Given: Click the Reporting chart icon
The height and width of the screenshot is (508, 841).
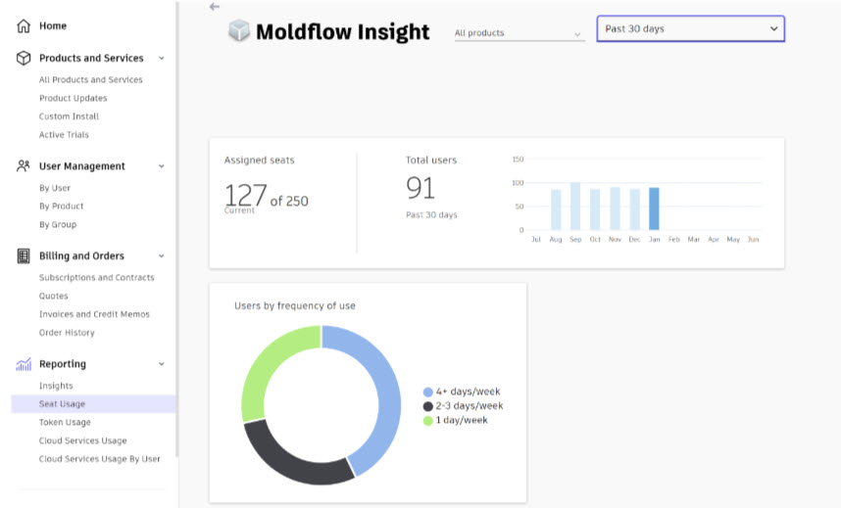Looking at the screenshot, I should click(x=24, y=364).
